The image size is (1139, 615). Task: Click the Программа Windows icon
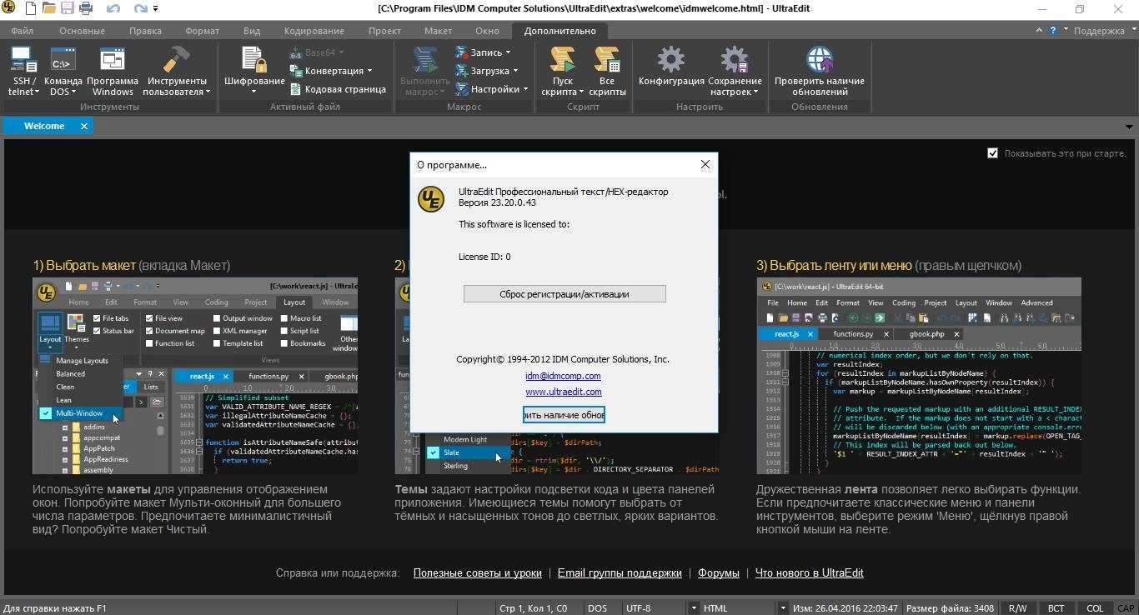point(113,72)
